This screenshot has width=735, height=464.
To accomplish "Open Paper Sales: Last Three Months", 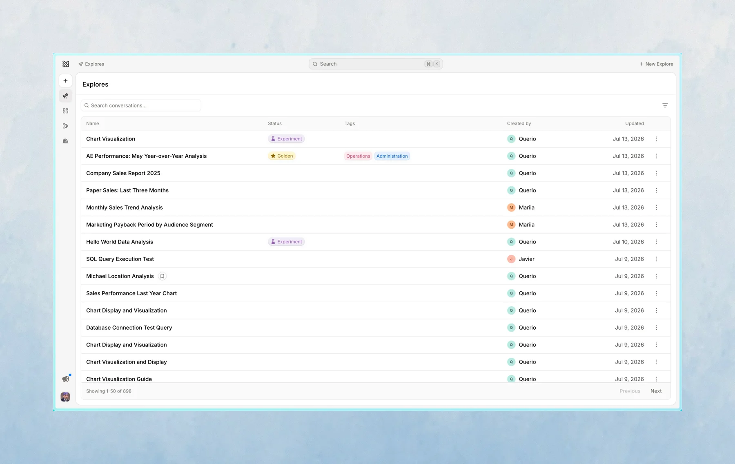I will 127,190.
